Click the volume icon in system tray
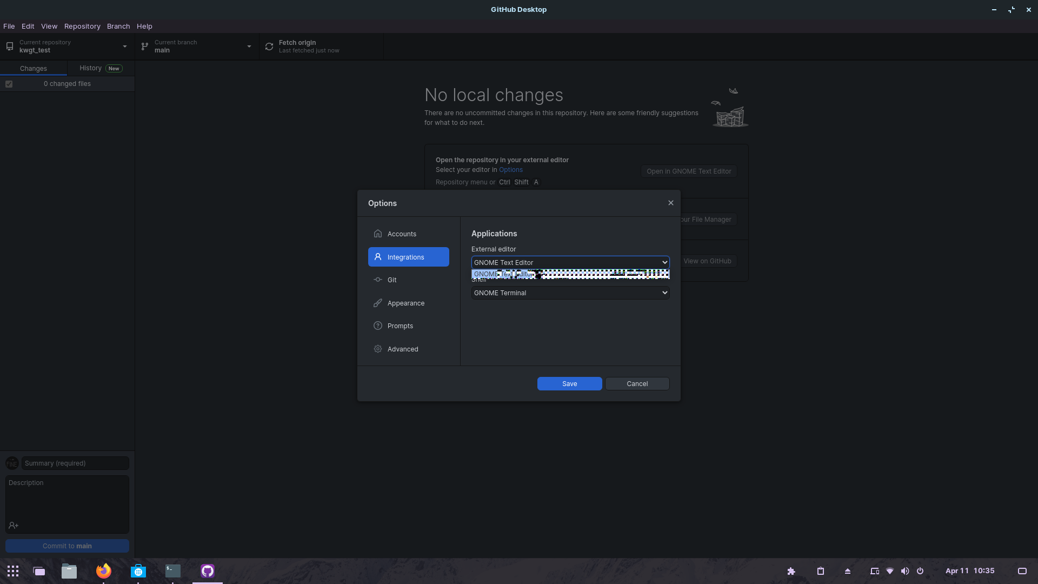Image resolution: width=1038 pixels, height=584 pixels. tap(905, 571)
